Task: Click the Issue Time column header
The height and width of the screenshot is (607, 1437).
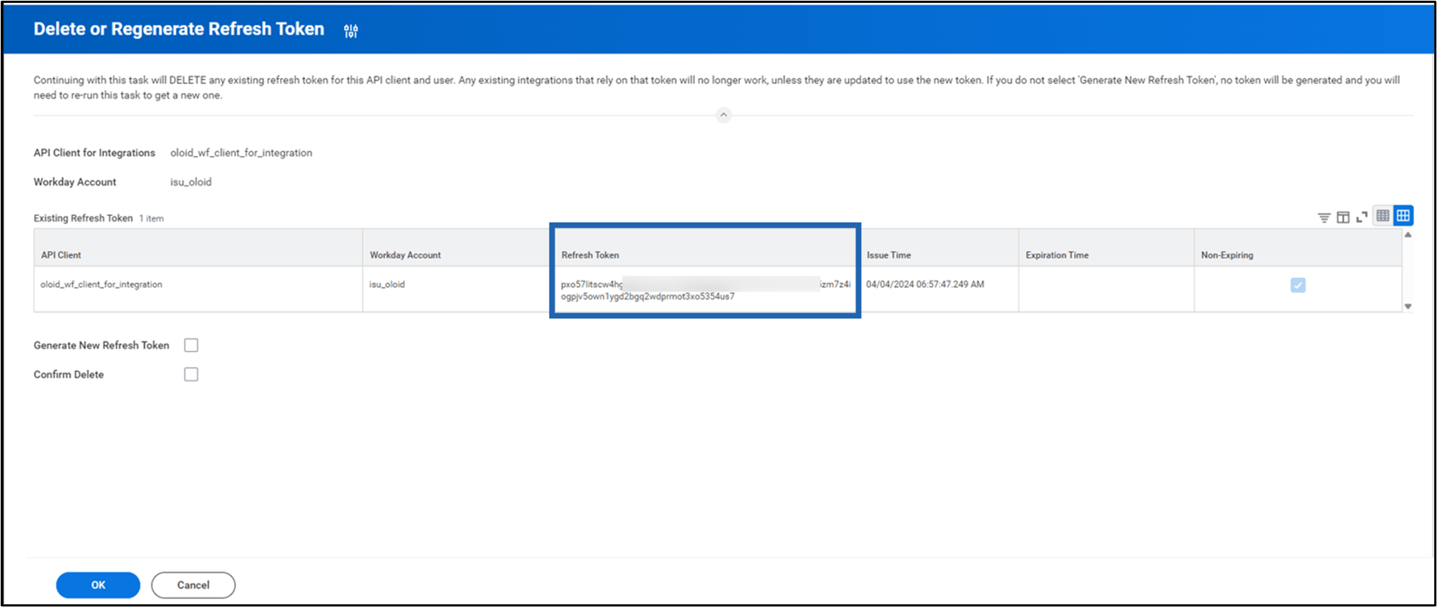Action: (x=939, y=248)
